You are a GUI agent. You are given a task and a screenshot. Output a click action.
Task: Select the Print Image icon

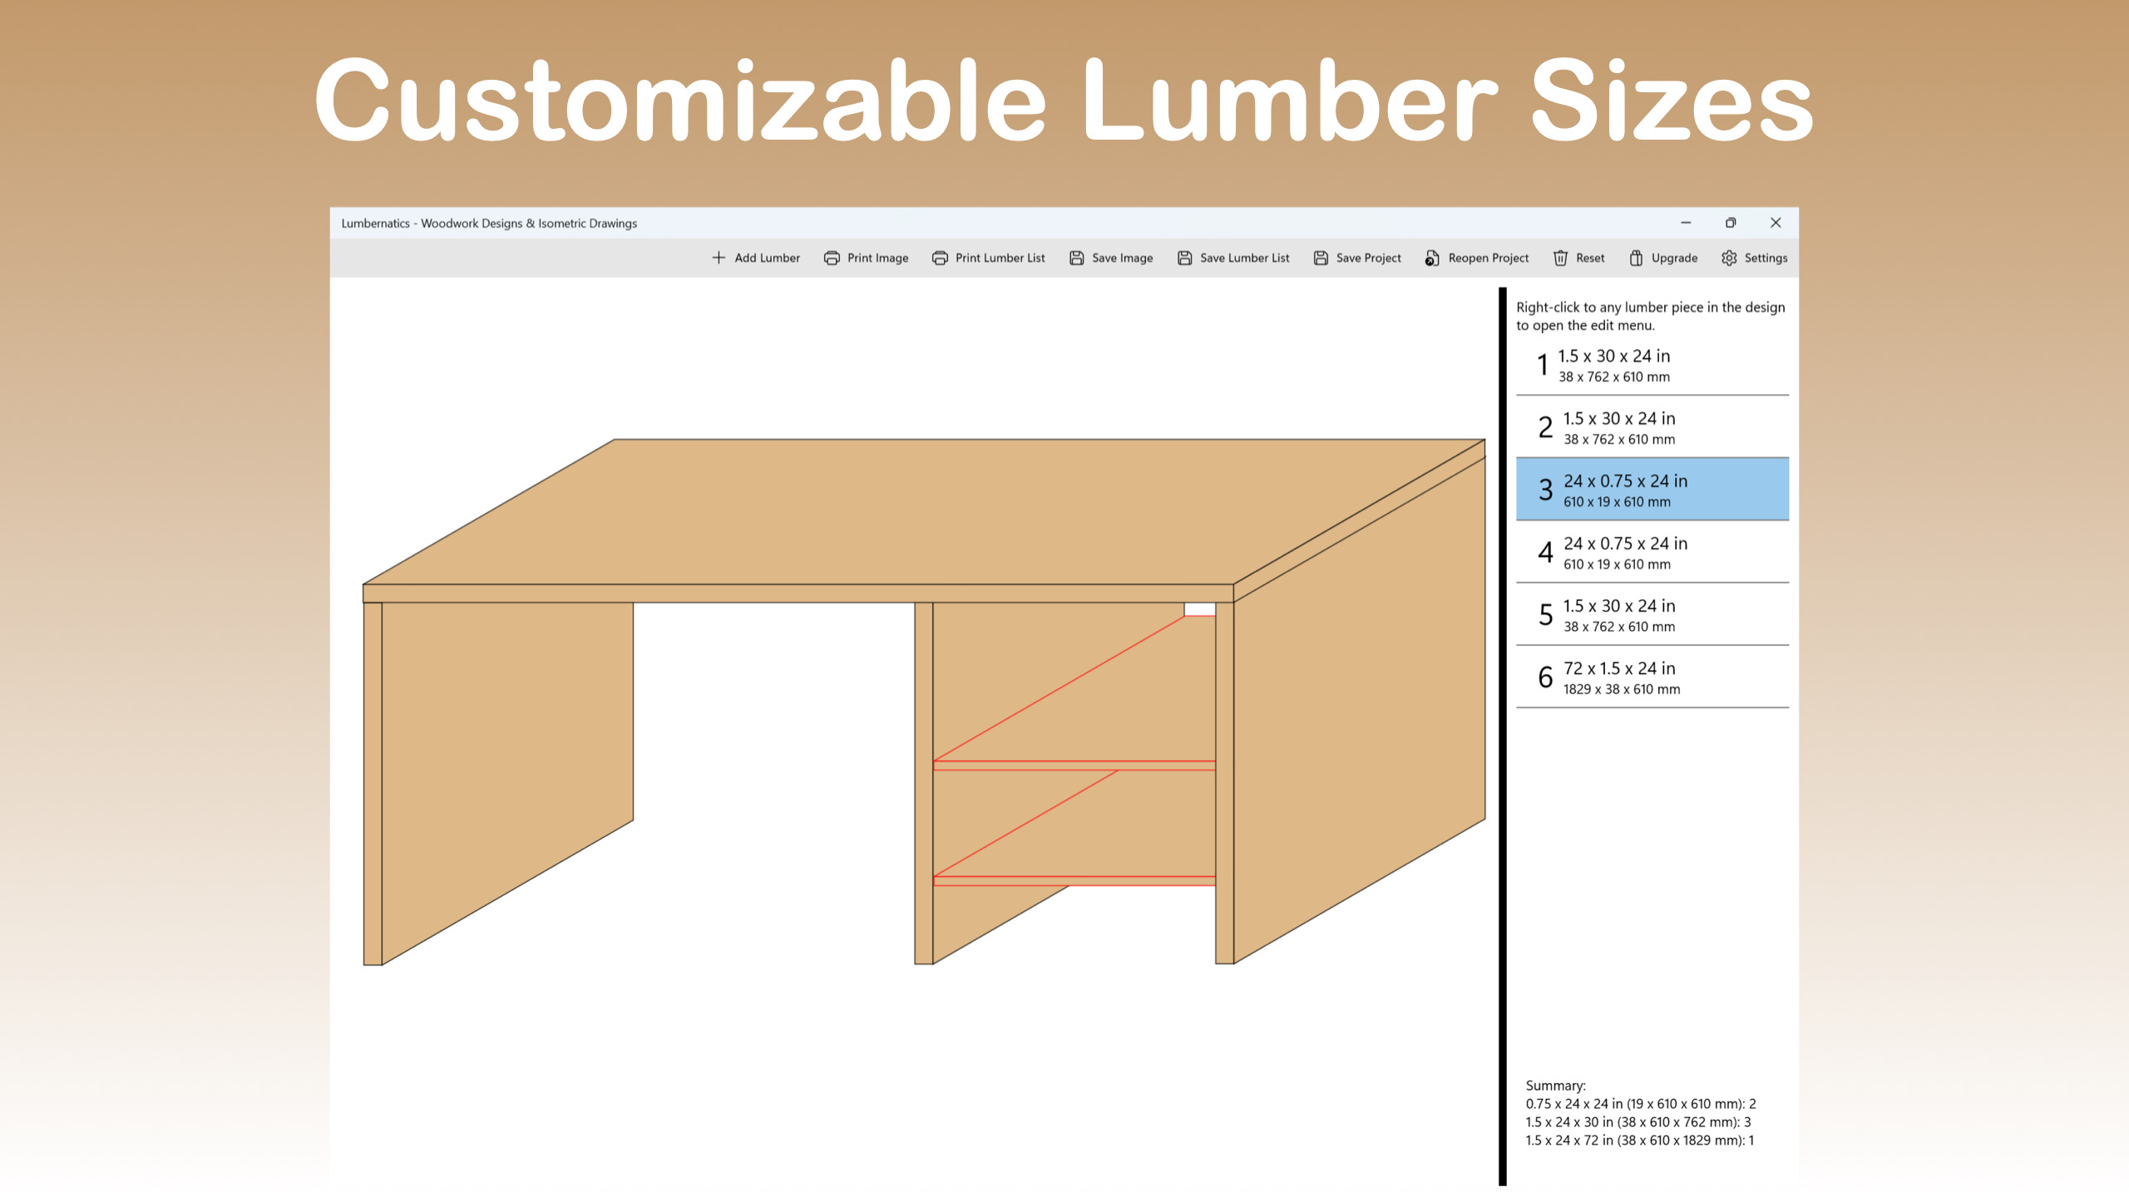tap(832, 258)
